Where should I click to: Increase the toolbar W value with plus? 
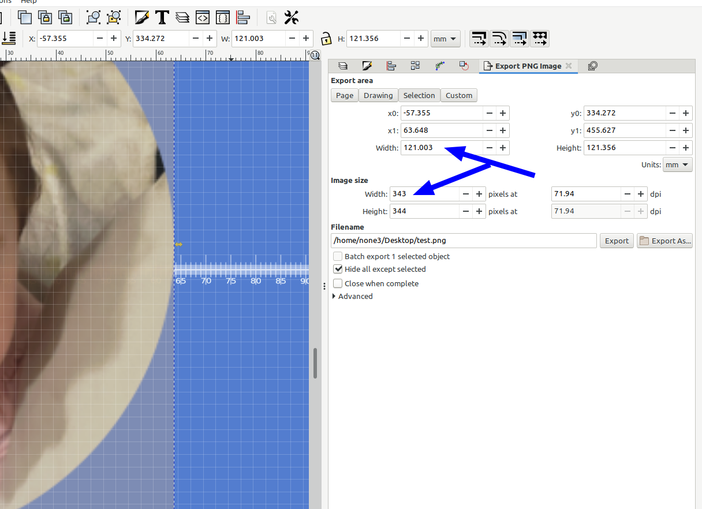[x=305, y=39]
